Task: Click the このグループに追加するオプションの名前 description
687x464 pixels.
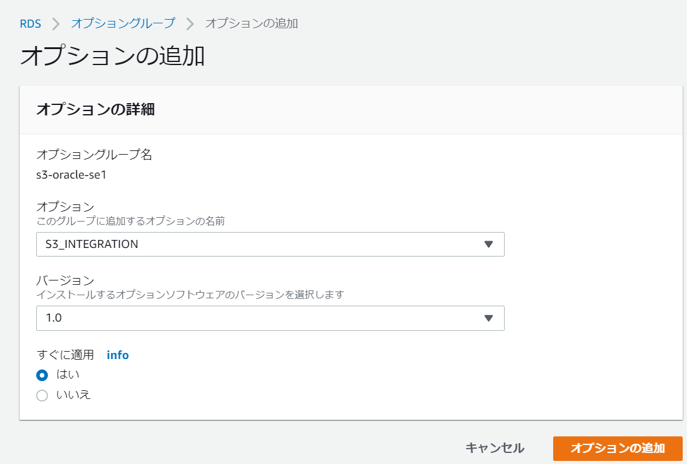Action: coord(131,221)
